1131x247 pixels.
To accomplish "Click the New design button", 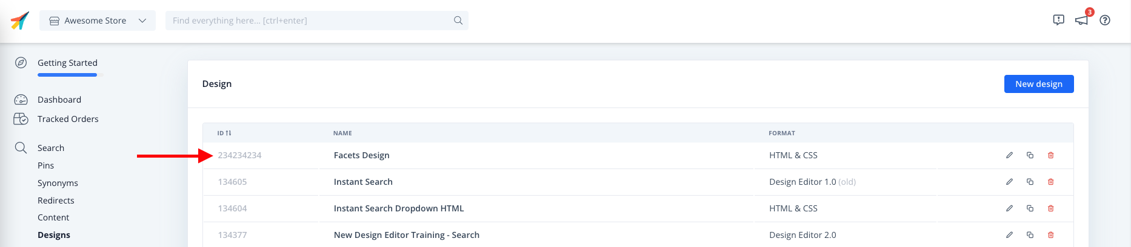I will (x=1038, y=84).
